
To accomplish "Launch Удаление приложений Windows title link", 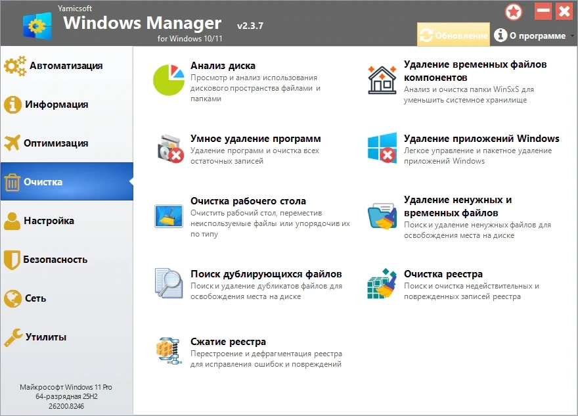I will point(481,139).
